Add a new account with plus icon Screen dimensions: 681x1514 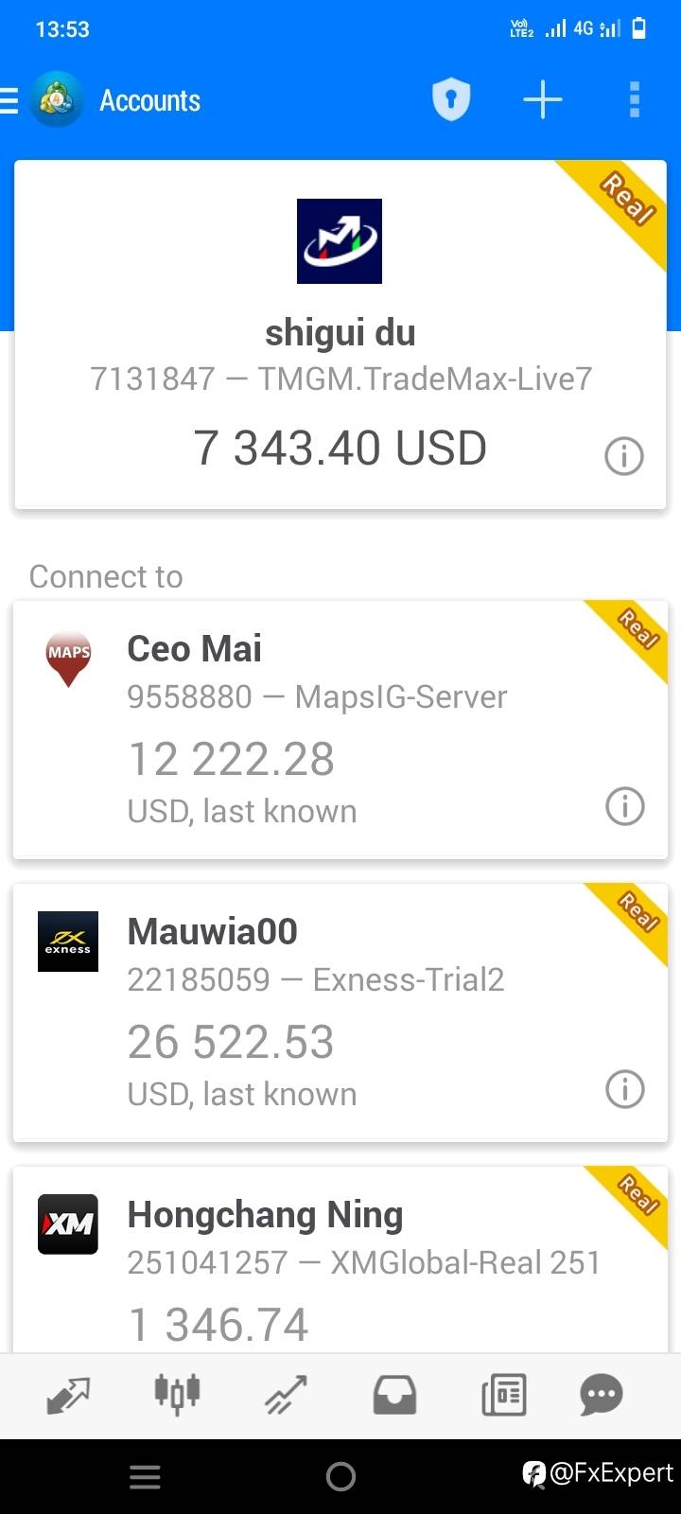click(543, 99)
